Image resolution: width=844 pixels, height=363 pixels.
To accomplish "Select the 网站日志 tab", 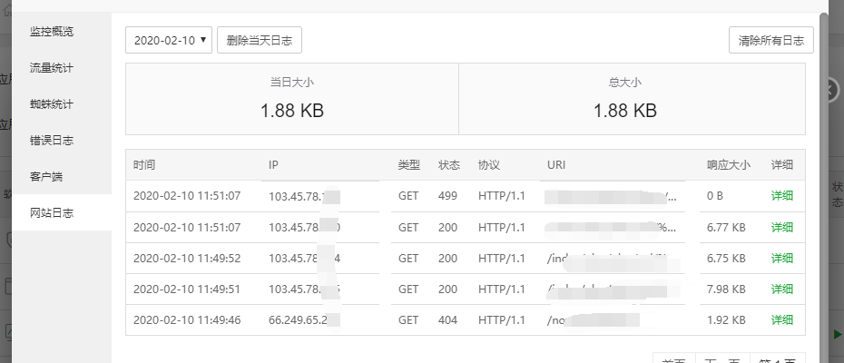I will pos(52,212).
